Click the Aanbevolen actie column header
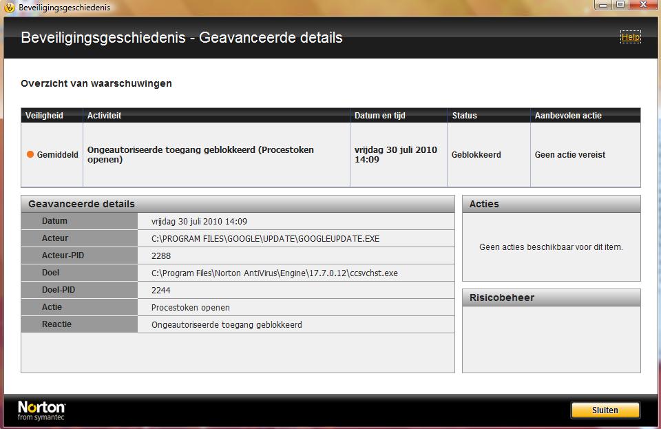This screenshot has width=661, height=429. click(x=585, y=116)
